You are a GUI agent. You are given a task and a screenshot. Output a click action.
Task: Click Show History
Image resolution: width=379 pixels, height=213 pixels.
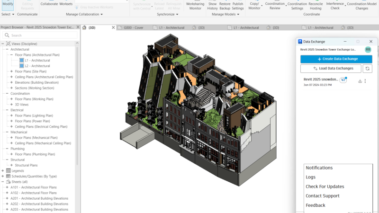212,6
